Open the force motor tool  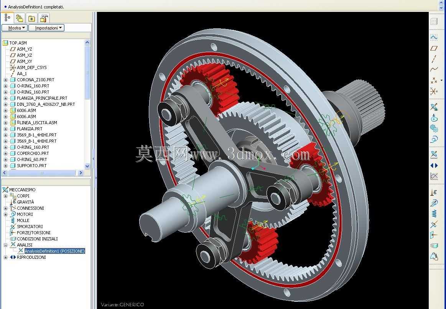434,203
